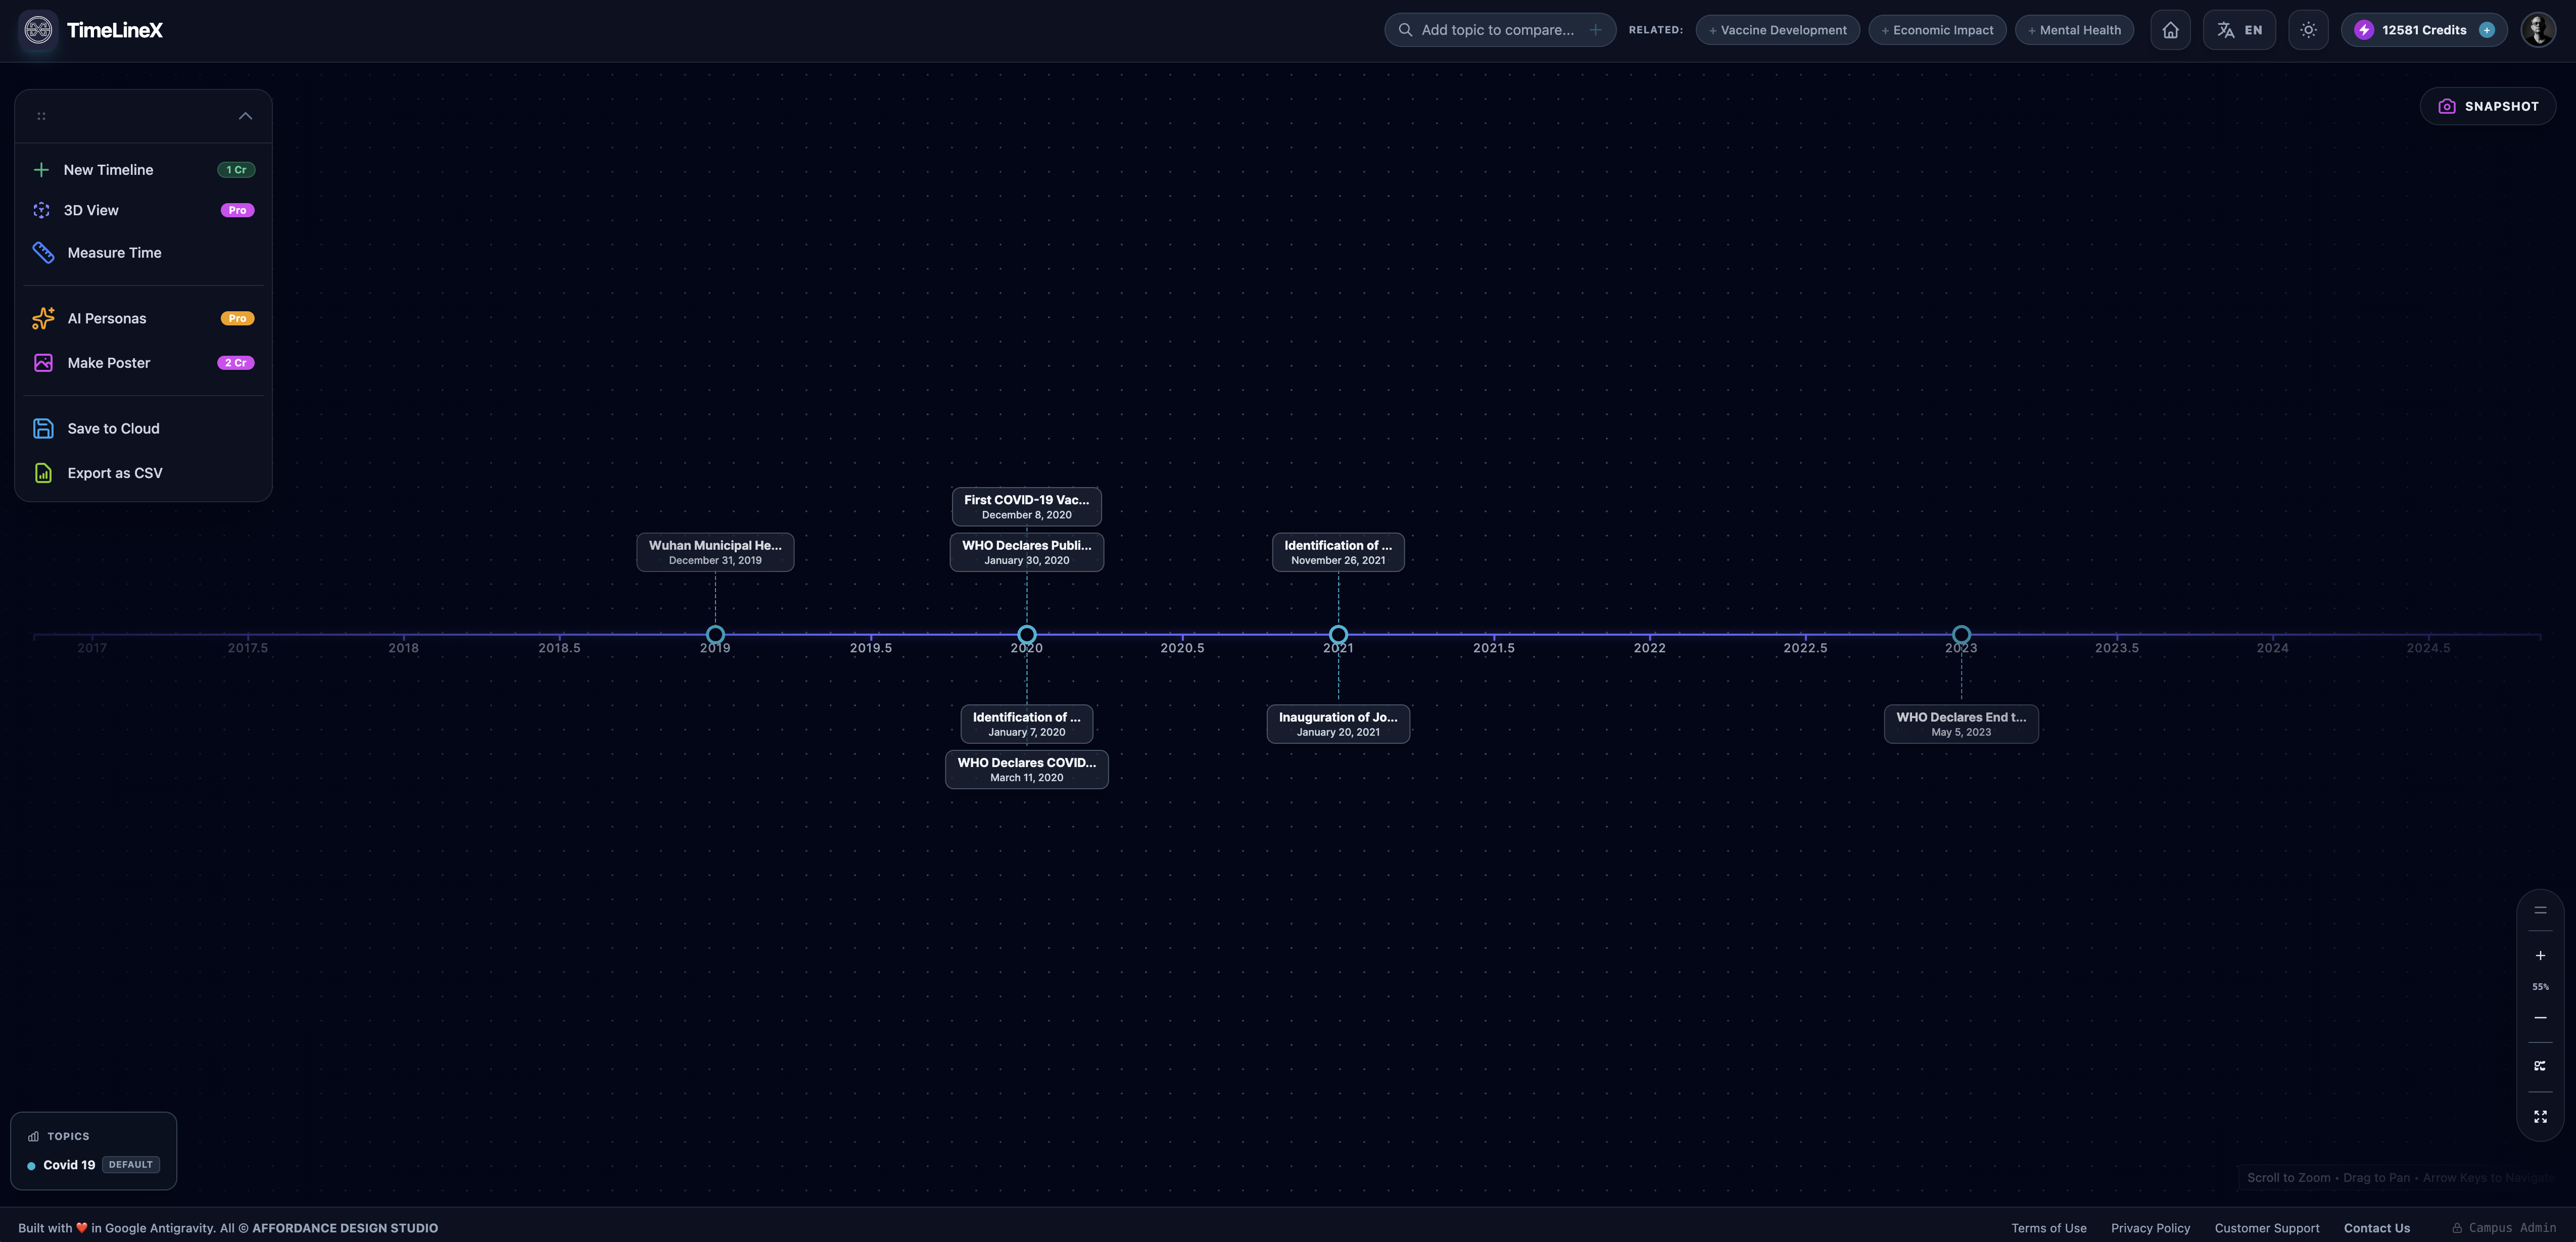The height and width of the screenshot is (1242, 2576).
Task: Select the 3D View tool
Action: point(90,210)
